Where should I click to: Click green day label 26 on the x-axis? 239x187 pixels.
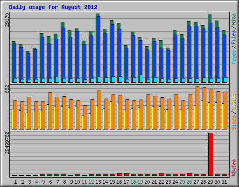[x=189, y=182]
